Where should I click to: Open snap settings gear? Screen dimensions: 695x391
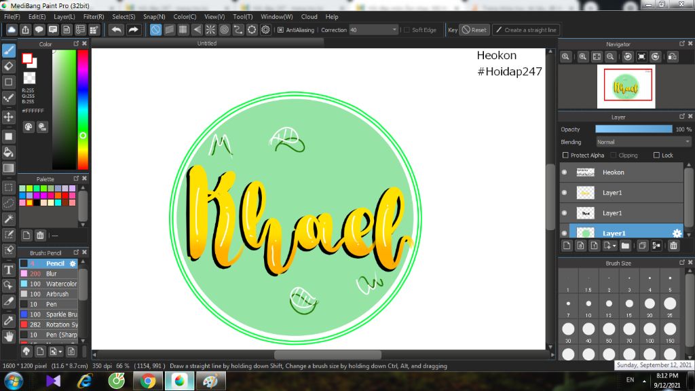click(265, 30)
